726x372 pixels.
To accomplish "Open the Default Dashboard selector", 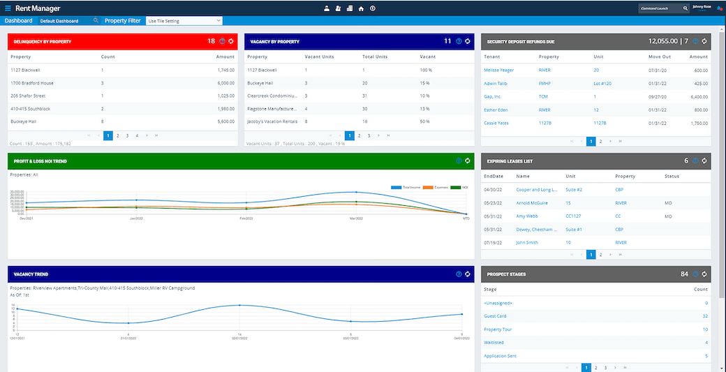I will point(59,21).
